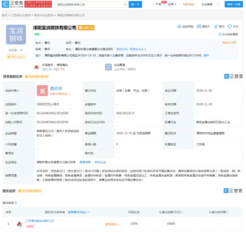The height and width of the screenshot is (233, 246).
Task: Open the VIP服务 menu item
Action: click(189, 4)
